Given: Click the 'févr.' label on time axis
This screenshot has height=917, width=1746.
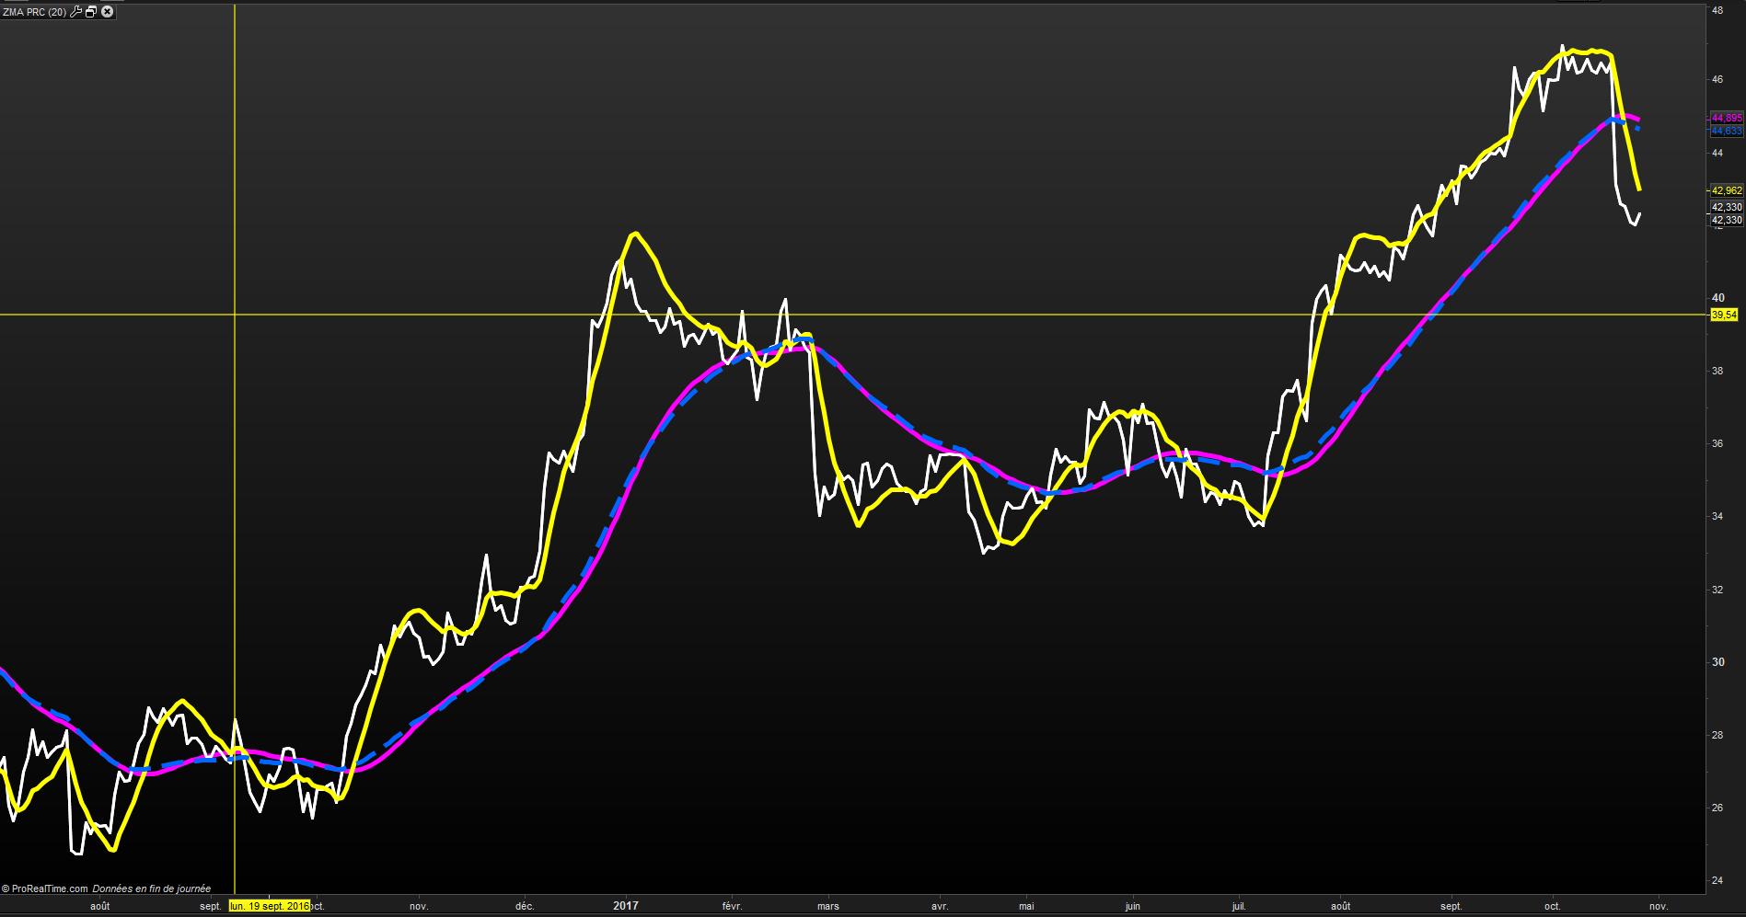Looking at the screenshot, I should (732, 906).
